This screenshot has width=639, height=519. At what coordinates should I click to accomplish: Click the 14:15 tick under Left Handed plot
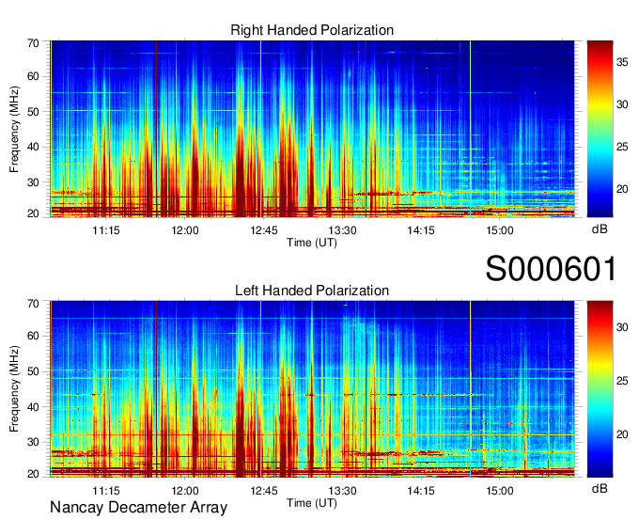tap(421, 491)
